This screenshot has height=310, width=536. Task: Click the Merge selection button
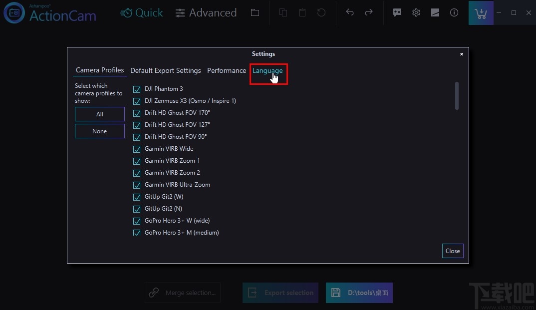[x=182, y=293]
